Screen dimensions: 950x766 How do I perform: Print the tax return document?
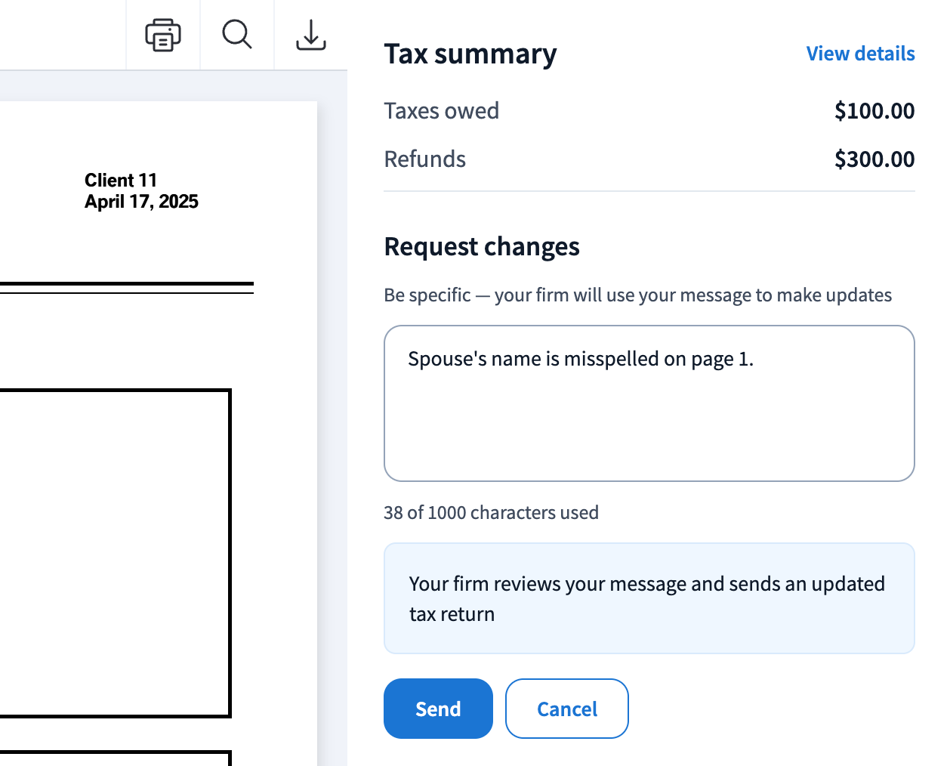[x=163, y=35]
